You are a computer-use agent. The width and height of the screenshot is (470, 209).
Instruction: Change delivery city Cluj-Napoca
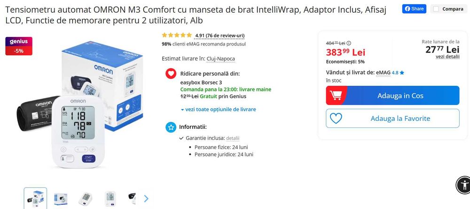point(220,59)
